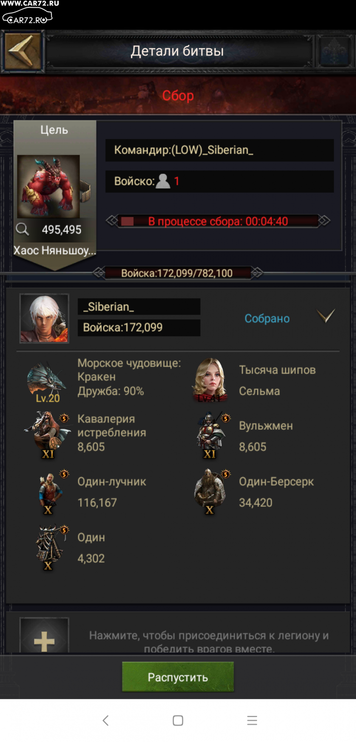Screen dimensions: 356x742
Task: Go back with the golden arrow button
Action: (x=23, y=51)
